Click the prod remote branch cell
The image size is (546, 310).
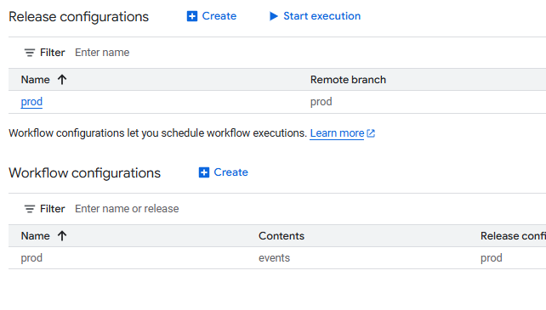point(321,102)
